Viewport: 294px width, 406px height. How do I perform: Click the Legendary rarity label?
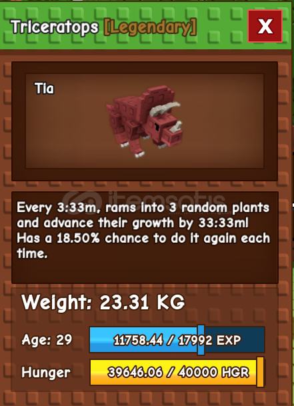tap(150, 27)
